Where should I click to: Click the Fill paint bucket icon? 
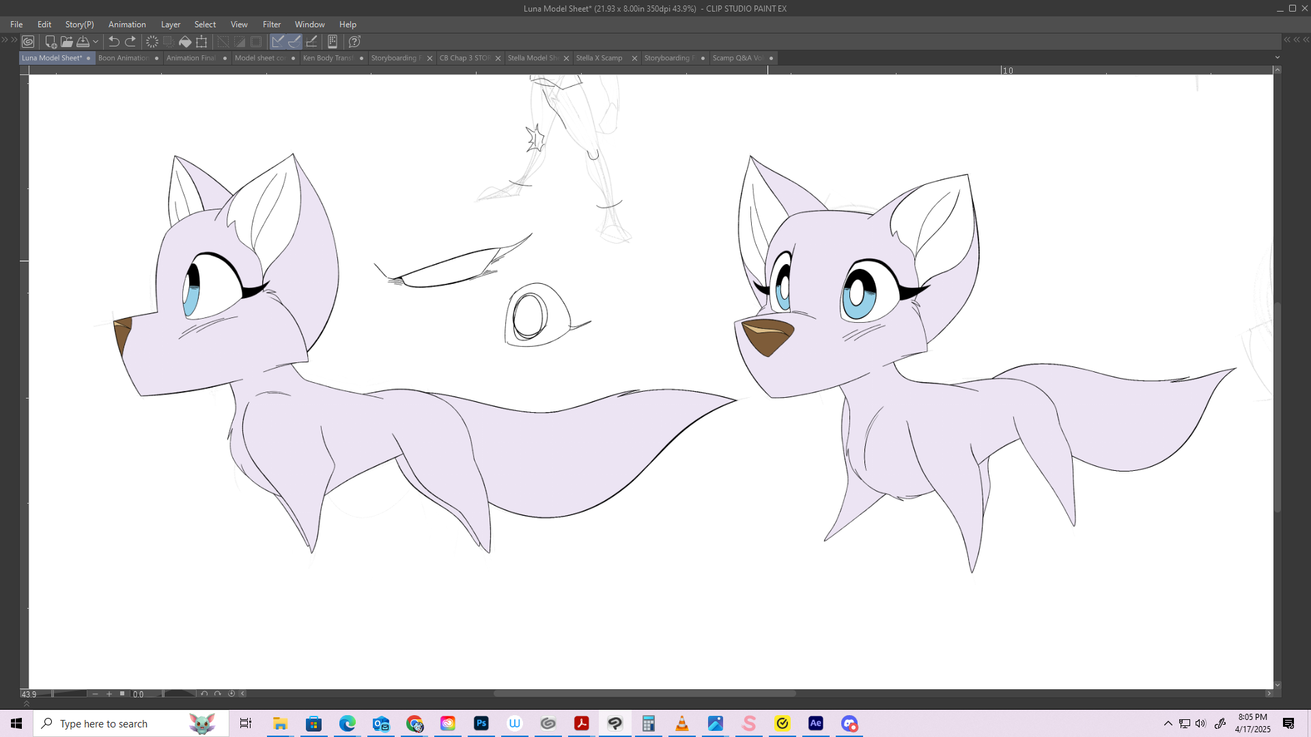tap(185, 42)
